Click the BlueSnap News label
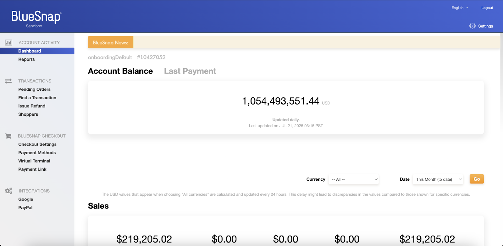Viewport: 503px width, 246px height. pos(110,42)
